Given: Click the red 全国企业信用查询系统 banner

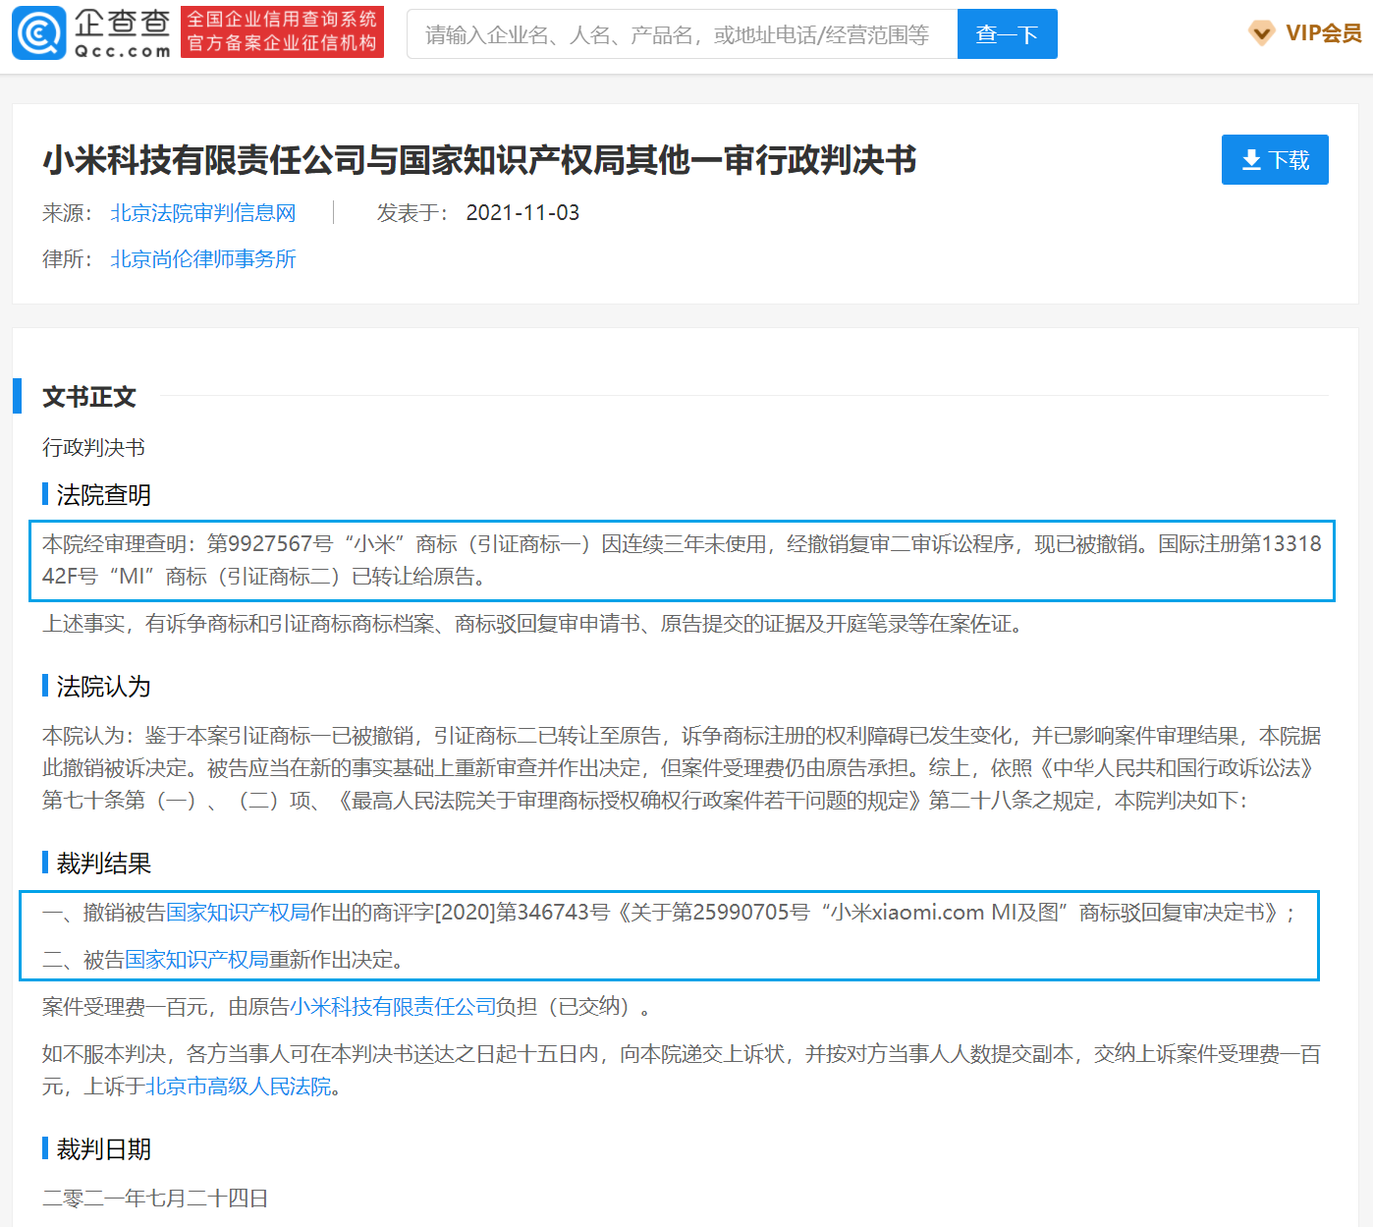Looking at the screenshot, I should pyautogui.click(x=282, y=32).
